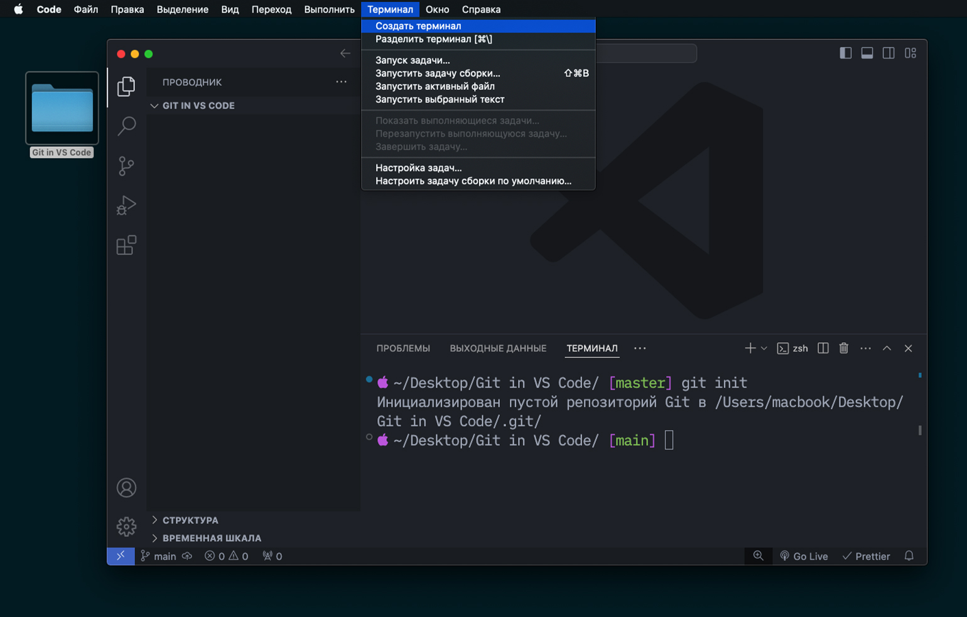Click the zoom magnifier icon in status bar
Image resolution: width=967 pixels, height=617 pixels.
[x=759, y=556]
